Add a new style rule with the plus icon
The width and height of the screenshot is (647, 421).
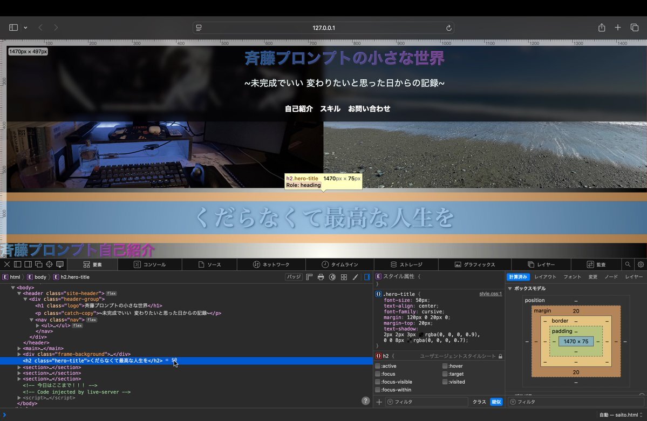pyautogui.click(x=379, y=402)
